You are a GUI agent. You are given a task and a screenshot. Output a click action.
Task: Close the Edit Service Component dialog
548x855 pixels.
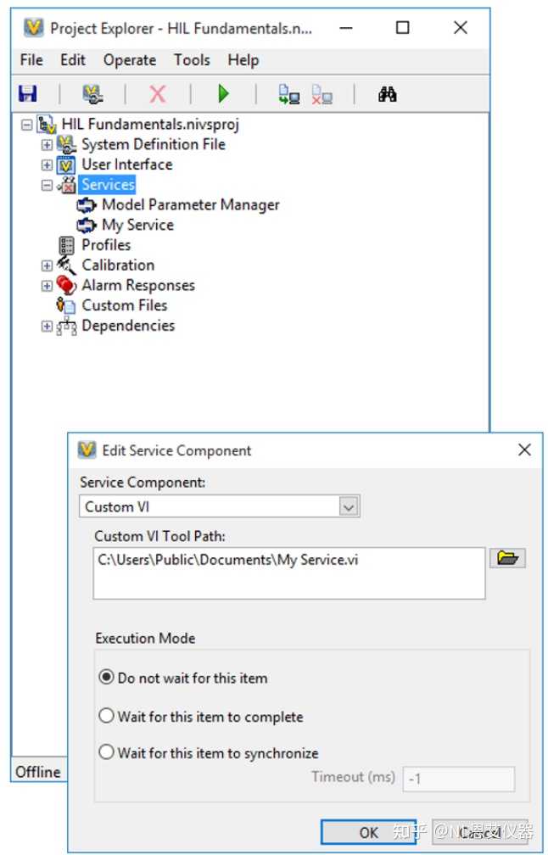tap(525, 450)
